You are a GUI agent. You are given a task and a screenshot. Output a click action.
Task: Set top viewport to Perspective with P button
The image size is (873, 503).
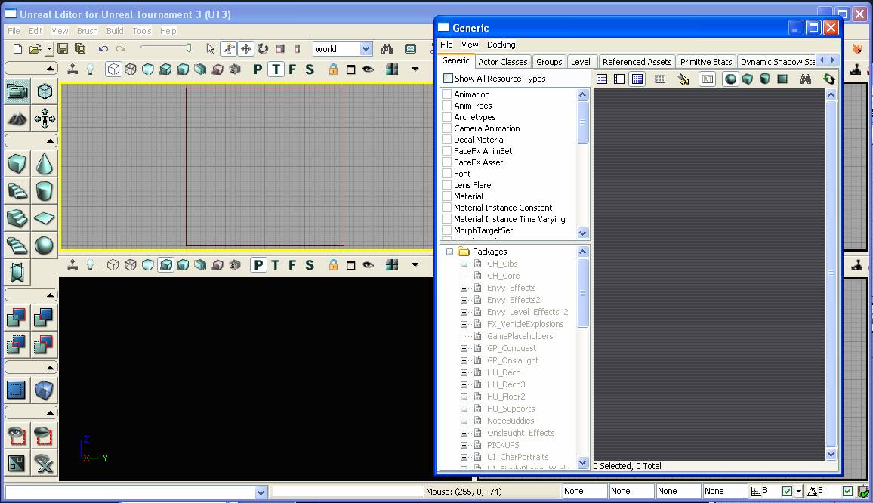coord(258,69)
